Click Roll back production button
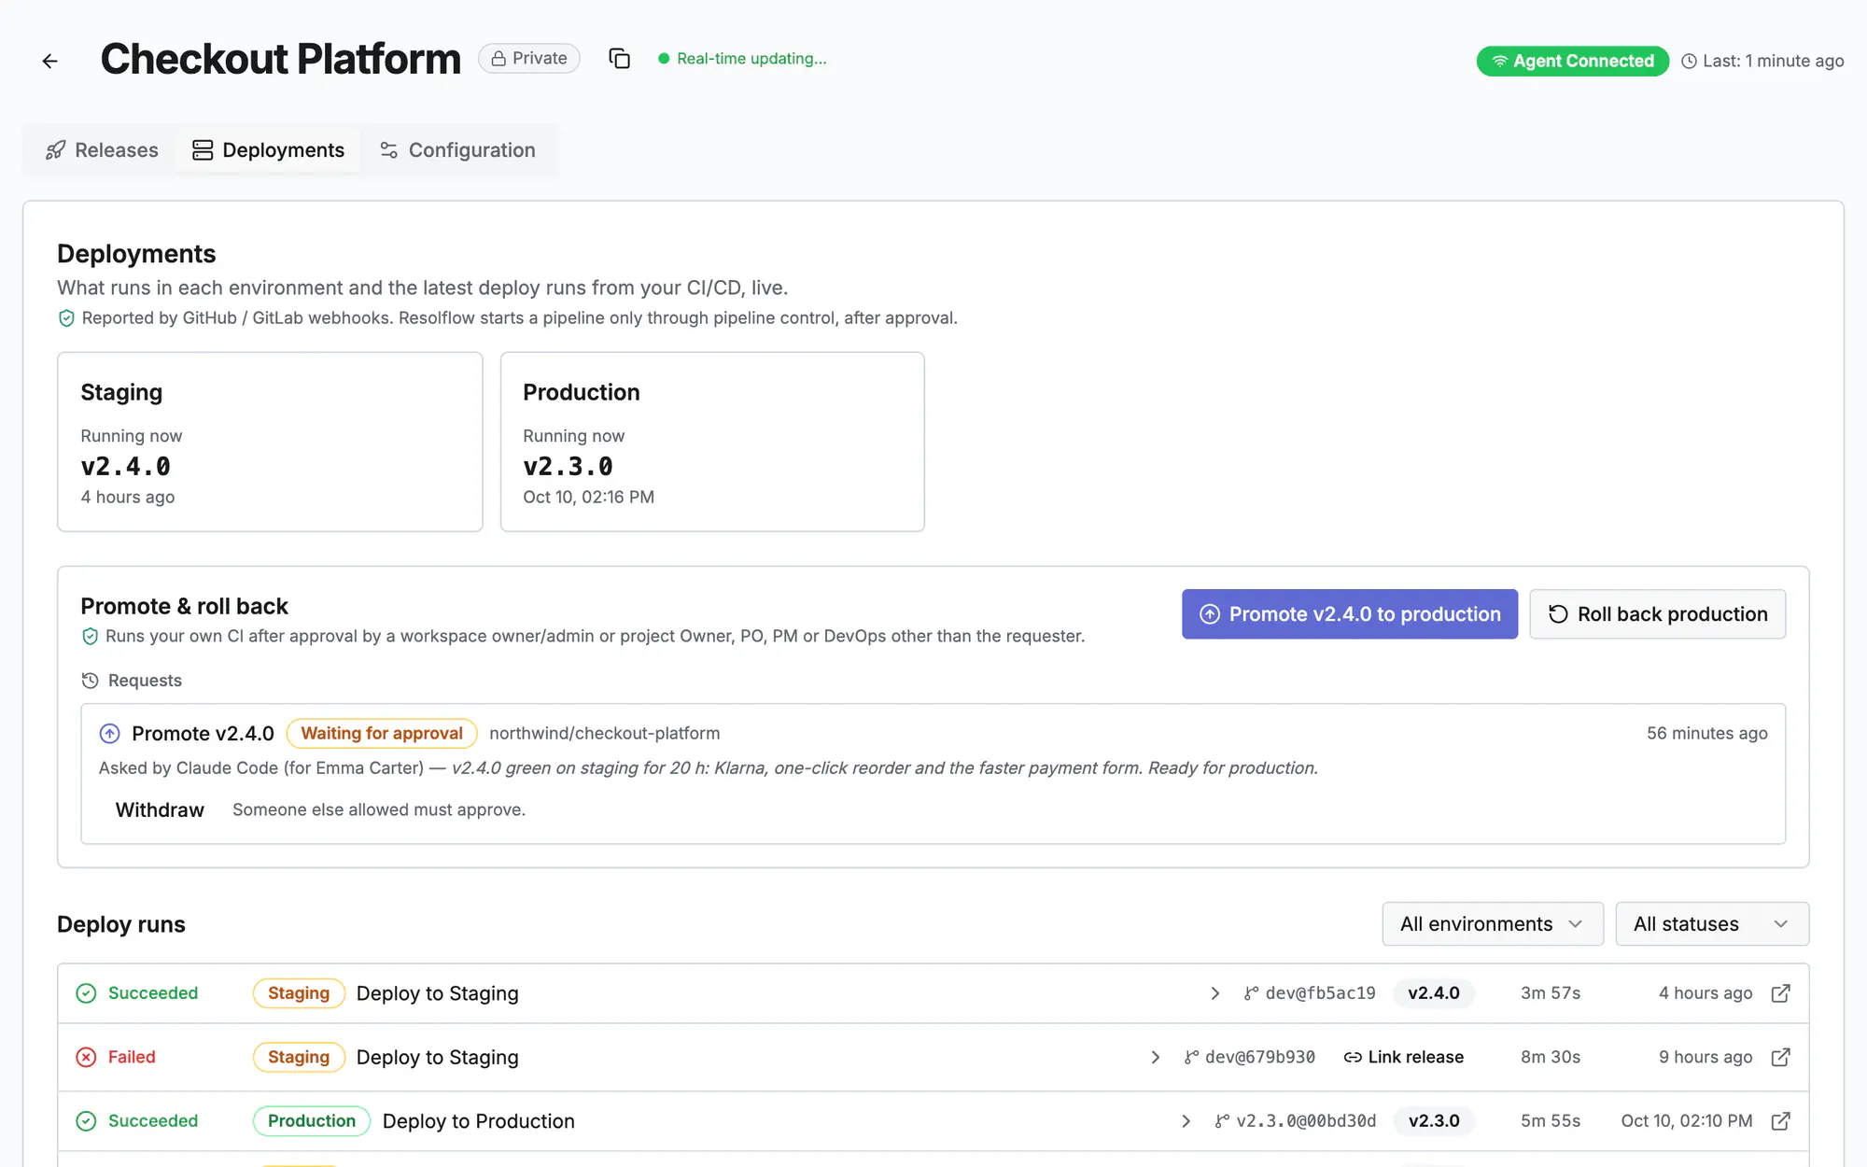The width and height of the screenshot is (1867, 1167). [x=1658, y=614]
